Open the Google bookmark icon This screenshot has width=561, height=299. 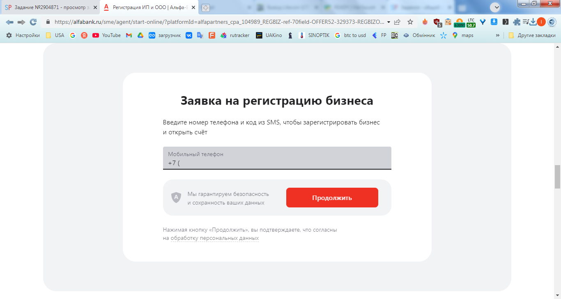click(73, 35)
